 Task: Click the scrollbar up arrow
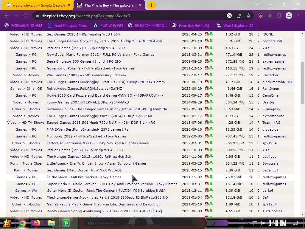click(303, 34)
